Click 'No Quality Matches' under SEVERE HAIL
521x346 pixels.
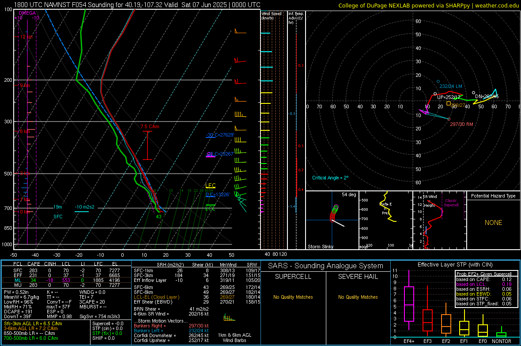tap(358, 297)
